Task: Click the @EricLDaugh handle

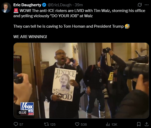Action: (x=60, y=5)
